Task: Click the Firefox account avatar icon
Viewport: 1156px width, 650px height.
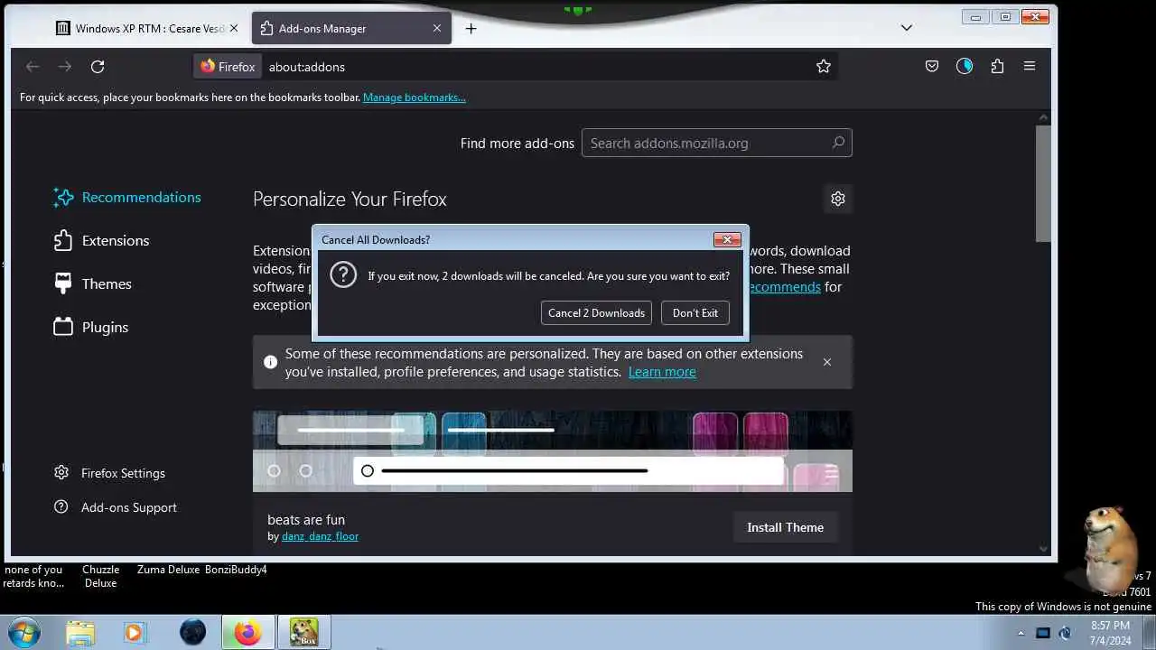Action: tap(965, 66)
